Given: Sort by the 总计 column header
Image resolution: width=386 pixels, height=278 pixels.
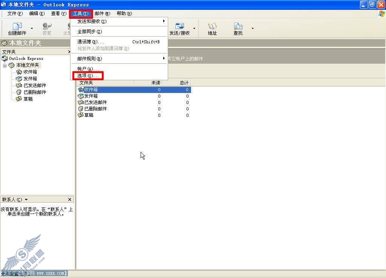Looking at the screenshot, I should tap(176, 82).
